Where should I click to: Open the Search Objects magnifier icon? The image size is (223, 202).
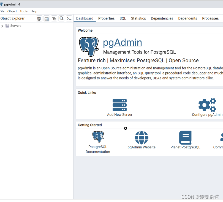click(x=61, y=18)
